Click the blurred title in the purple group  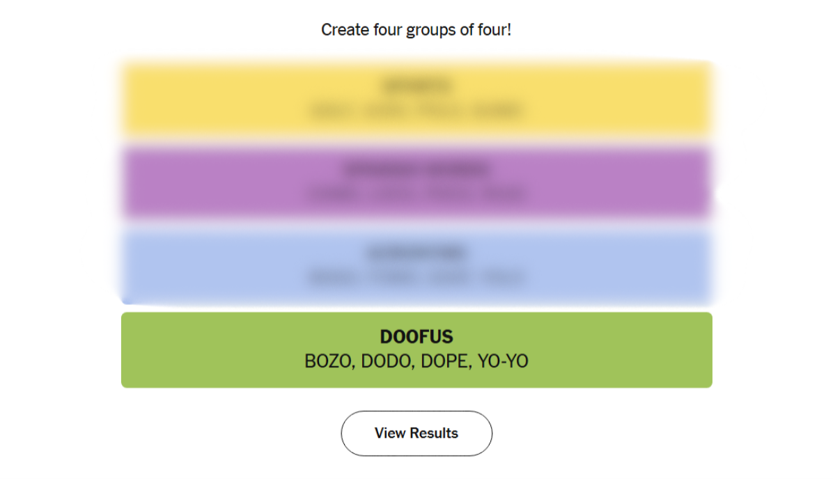(x=416, y=169)
